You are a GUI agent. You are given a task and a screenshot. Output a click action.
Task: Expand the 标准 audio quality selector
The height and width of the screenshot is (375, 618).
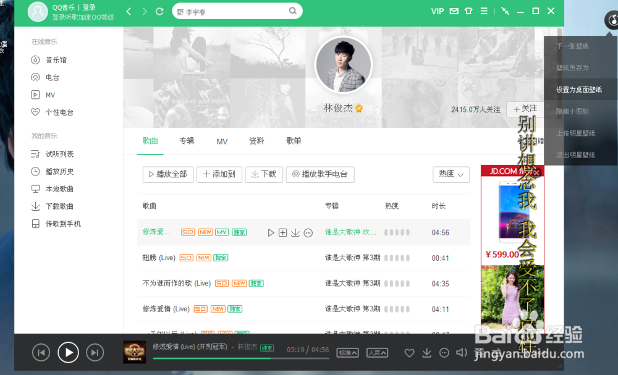coord(347,353)
